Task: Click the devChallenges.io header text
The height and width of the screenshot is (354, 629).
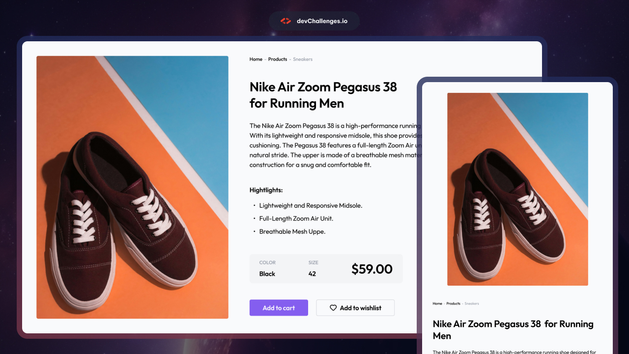Action: point(321,21)
